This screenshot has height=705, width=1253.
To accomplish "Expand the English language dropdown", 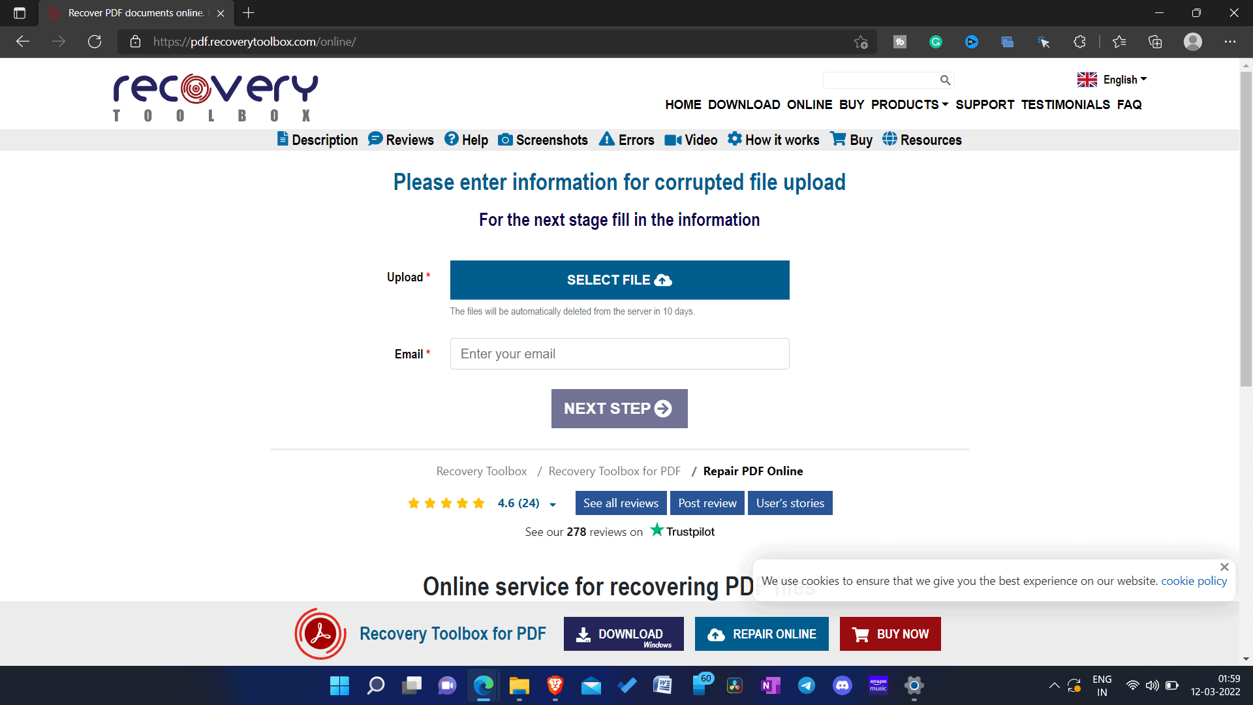I will (1115, 79).
